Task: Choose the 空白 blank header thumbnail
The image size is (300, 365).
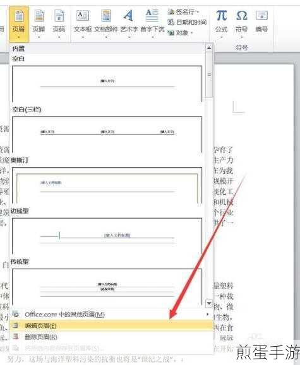Action: pyautogui.click(x=107, y=84)
